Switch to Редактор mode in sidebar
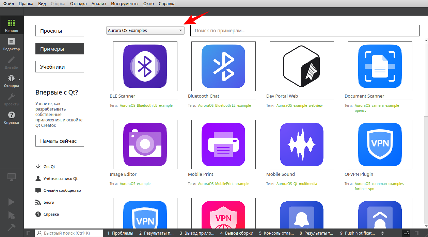The width and height of the screenshot is (428, 237). (12, 44)
